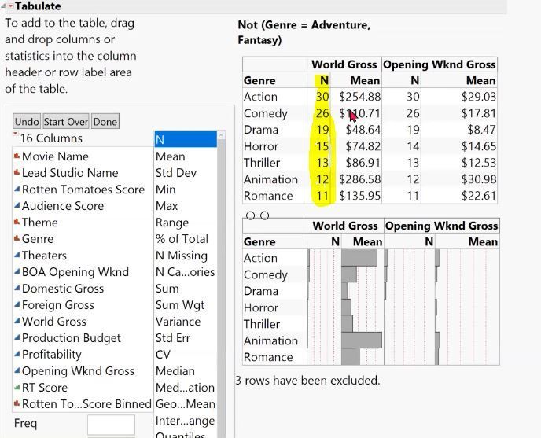This screenshot has width=541, height=438.
Task: Click the $8.47 Drama opening mean cell
Action: click(x=482, y=130)
